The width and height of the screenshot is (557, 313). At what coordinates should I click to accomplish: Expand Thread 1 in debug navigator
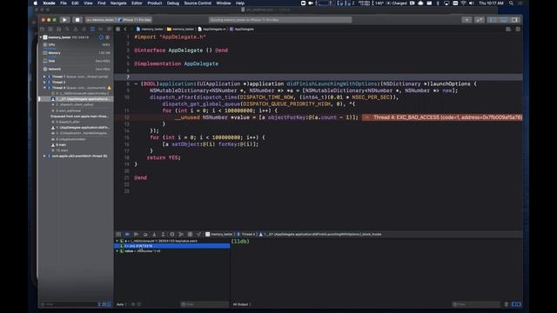coord(44,77)
